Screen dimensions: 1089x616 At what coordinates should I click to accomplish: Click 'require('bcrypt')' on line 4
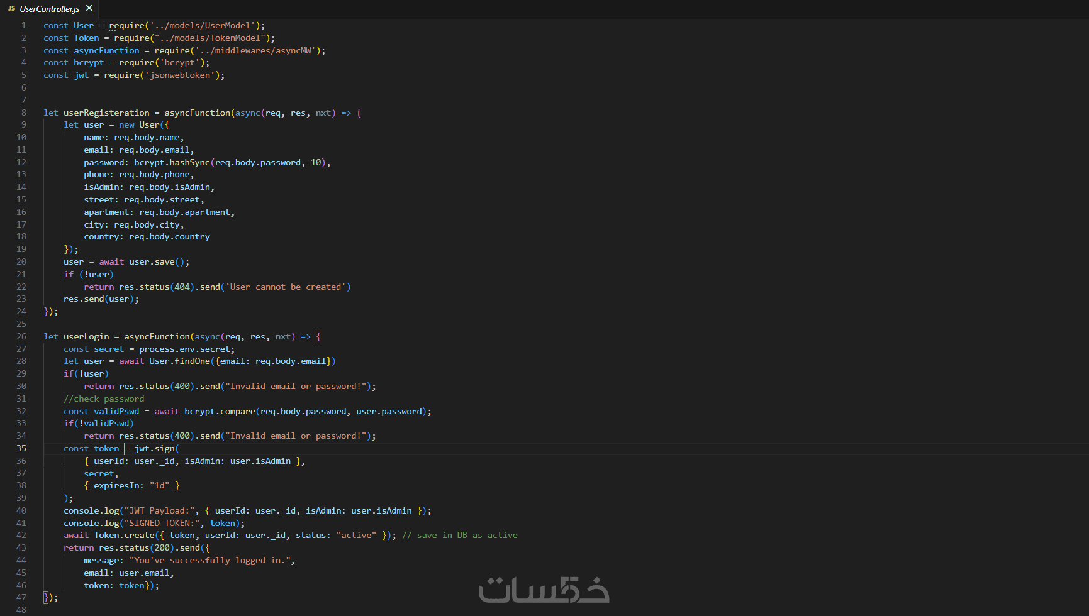pos(162,62)
